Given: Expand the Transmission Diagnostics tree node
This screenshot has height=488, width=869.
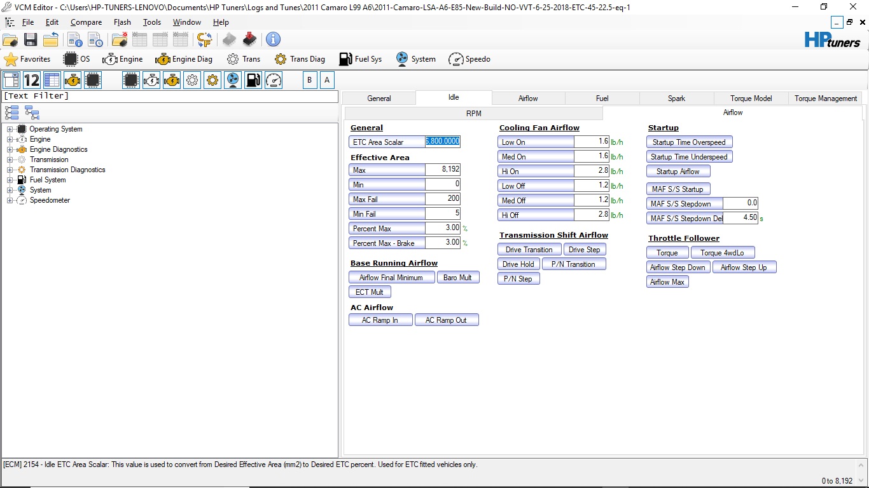Looking at the screenshot, I should (10, 170).
